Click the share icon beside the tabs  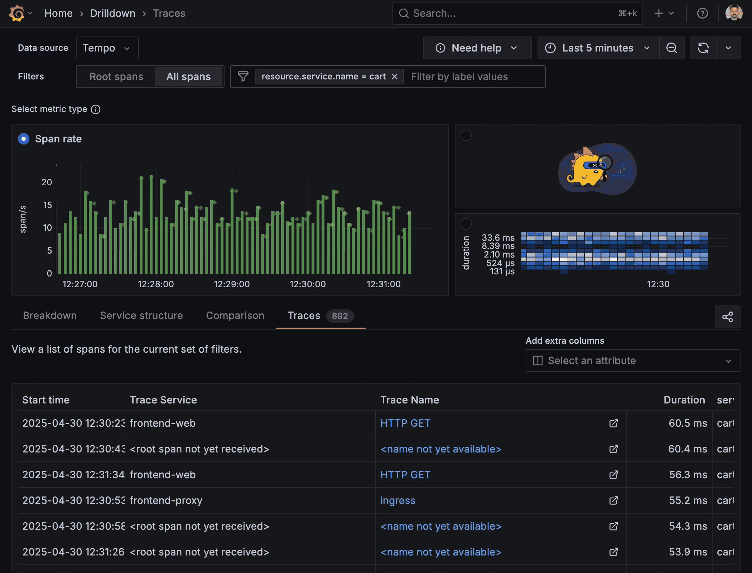click(x=728, y=317)
